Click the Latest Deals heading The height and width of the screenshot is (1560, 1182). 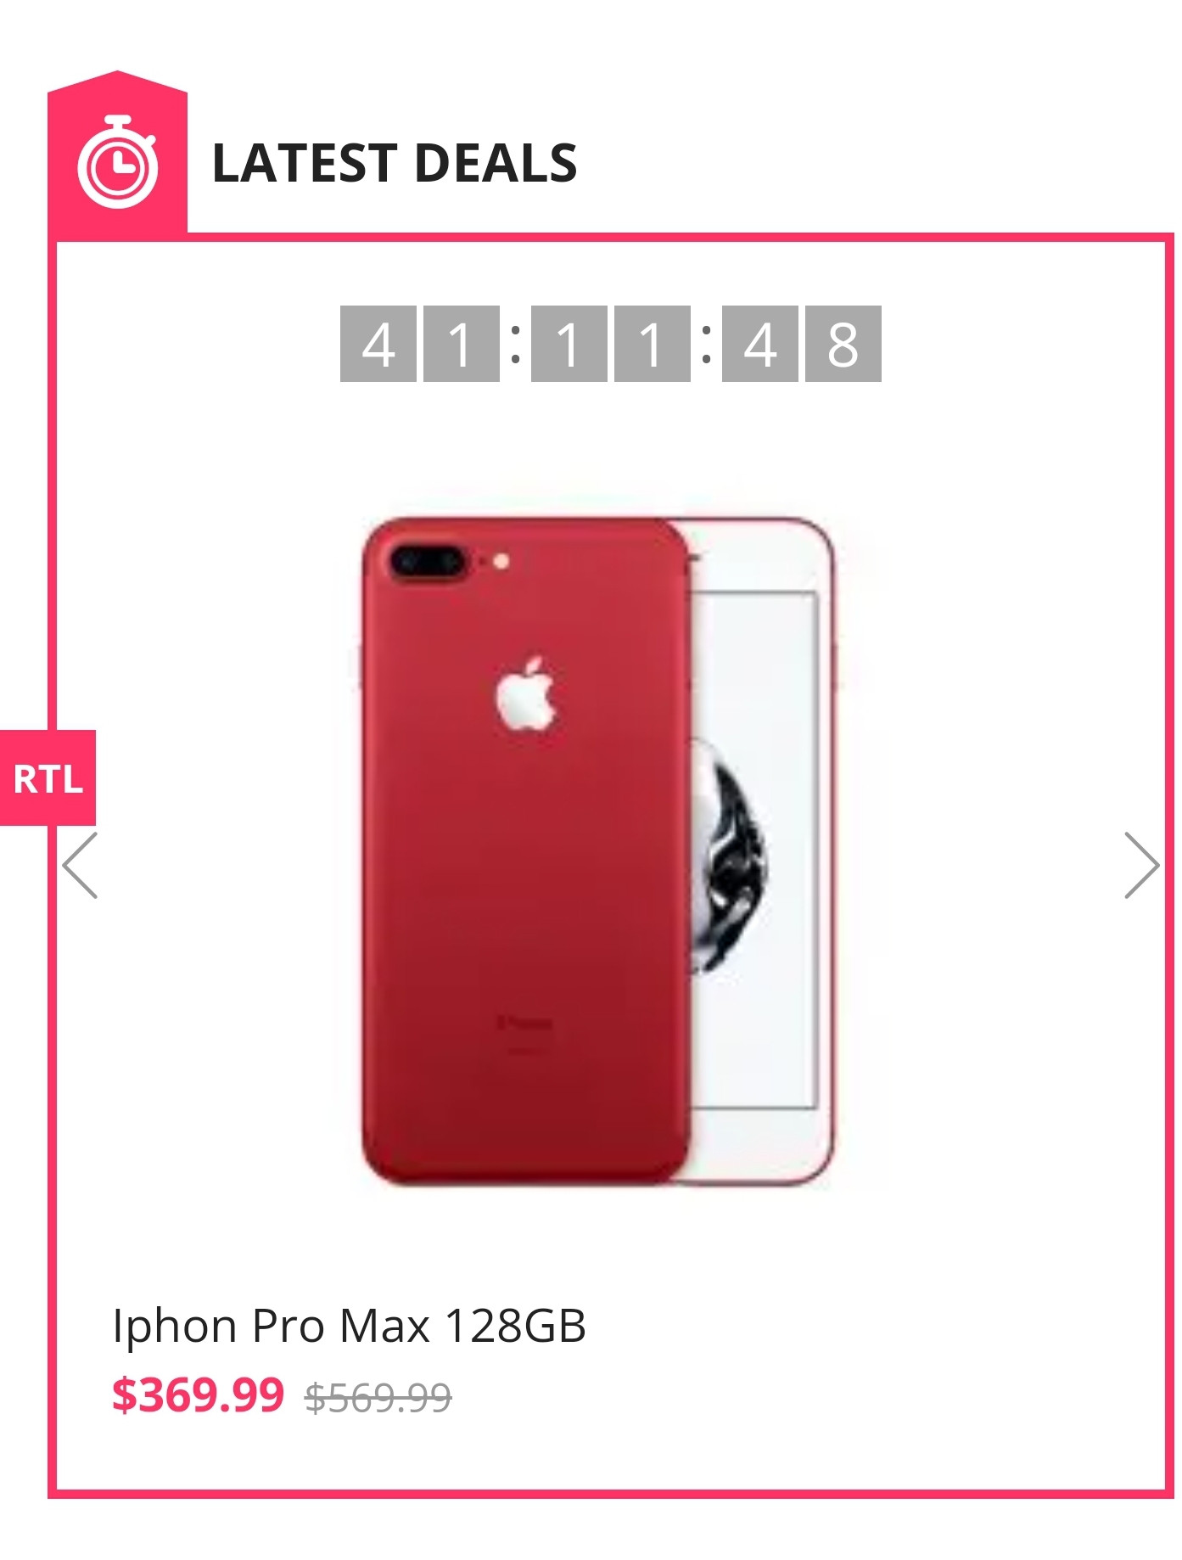click(395, 163)
